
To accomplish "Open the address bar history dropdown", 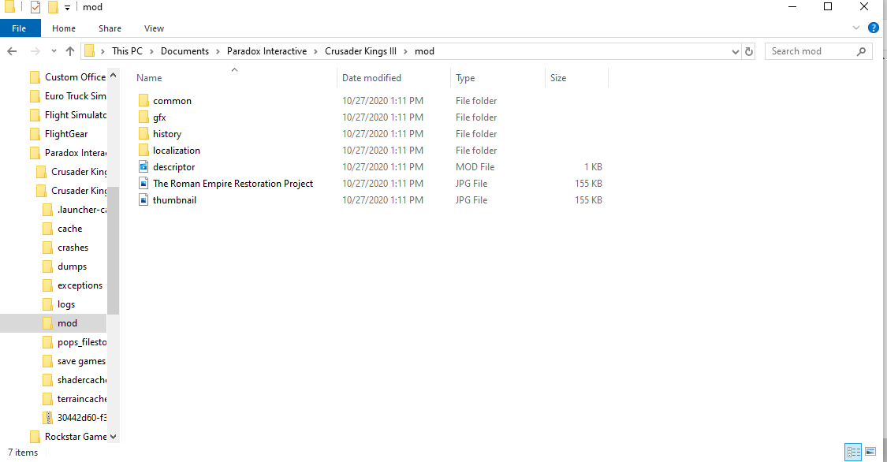I will 736,51.
